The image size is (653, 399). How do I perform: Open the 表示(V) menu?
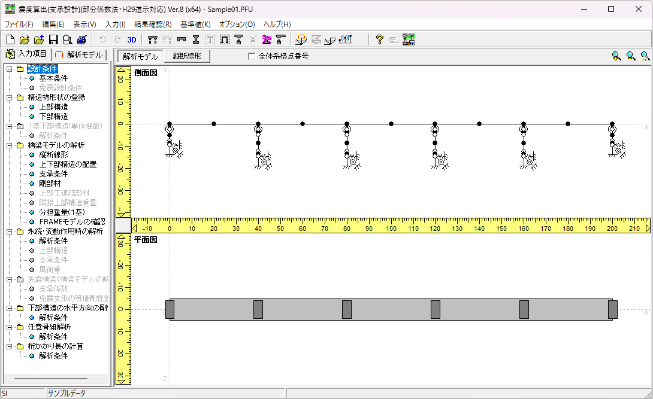tap(84, 25)
